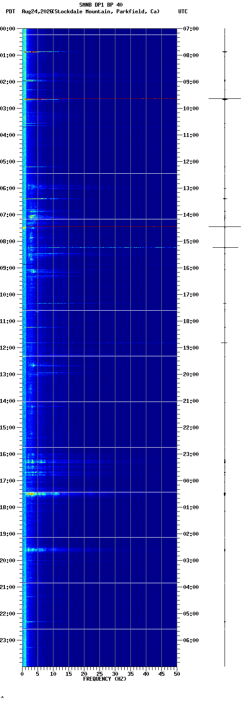Click the PDT time label '03:00'
The width and height of the screenshot is (244, 702).
pyautogui.click(x=8, y=109)
